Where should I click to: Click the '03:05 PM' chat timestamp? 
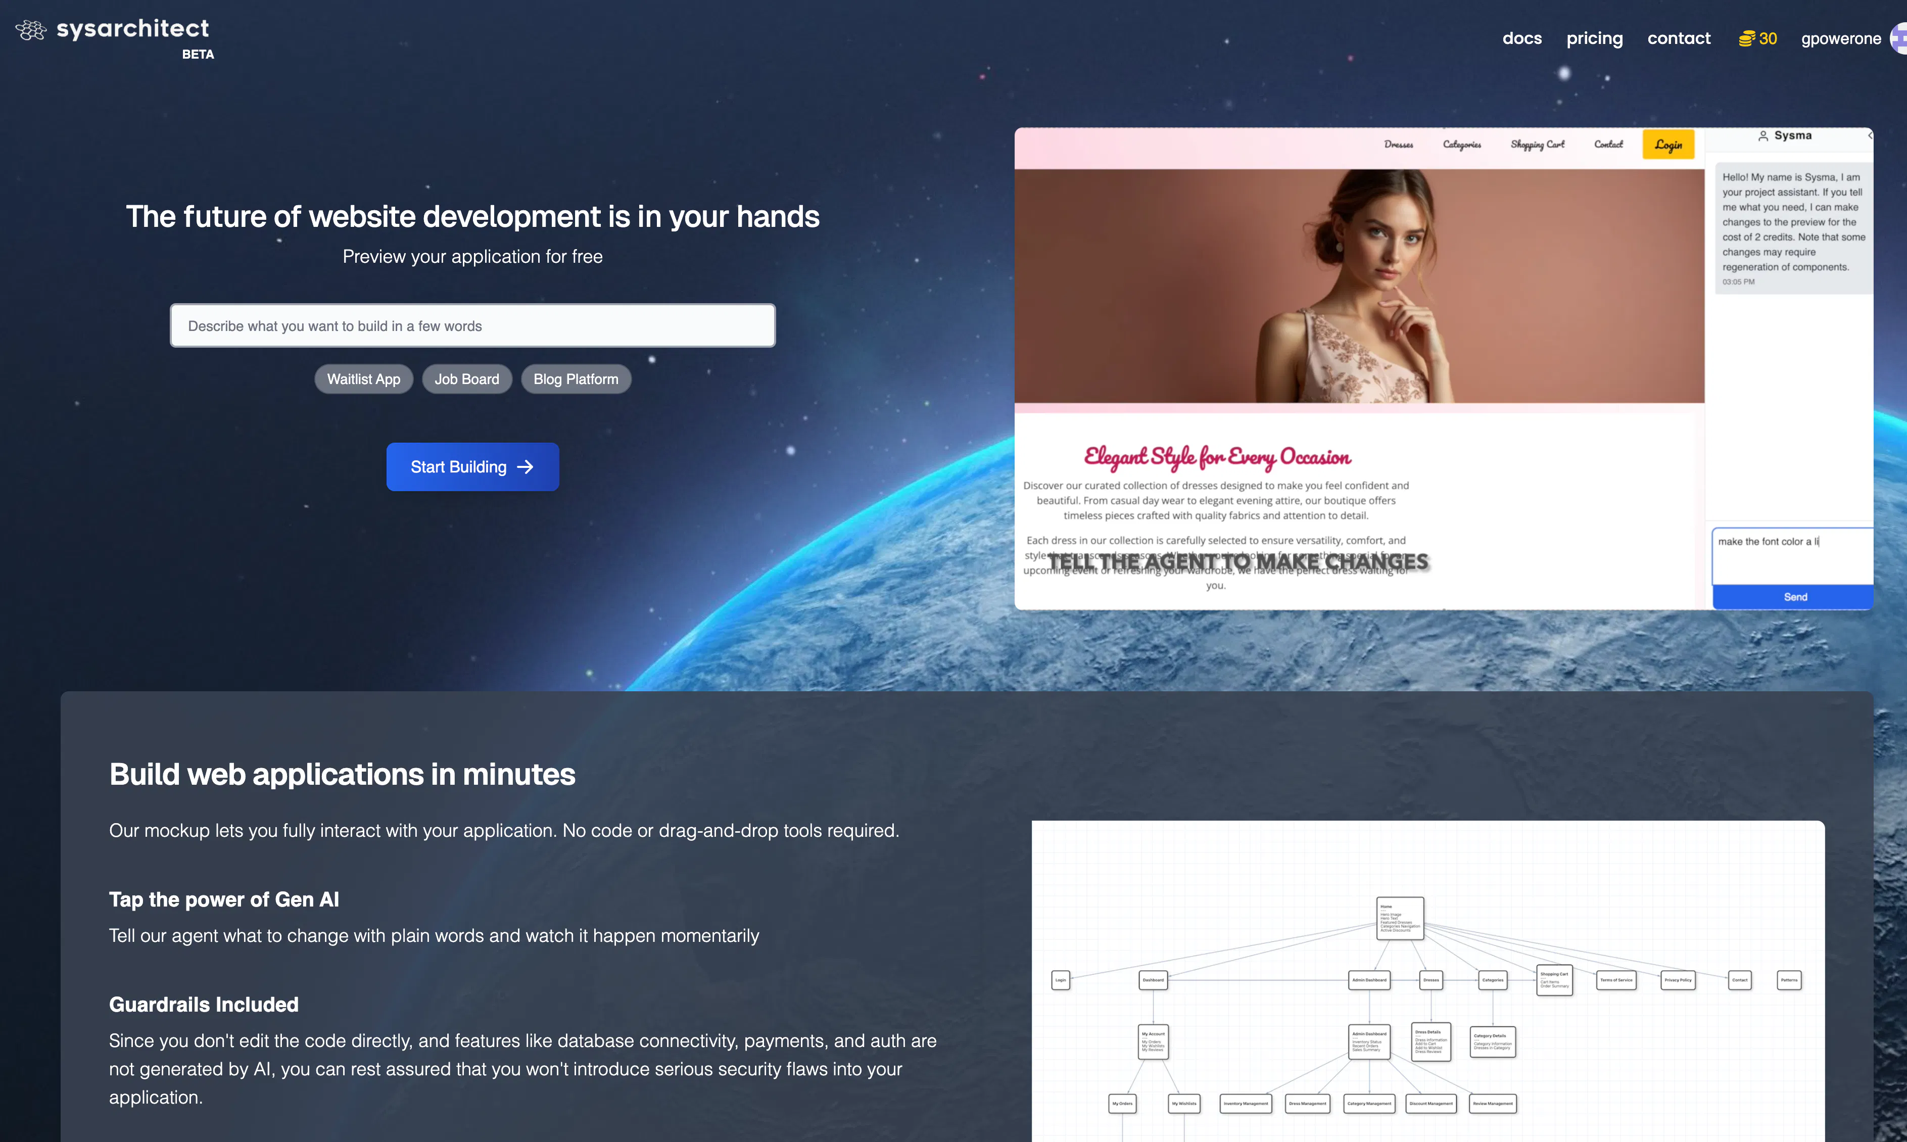point(1738,282)
